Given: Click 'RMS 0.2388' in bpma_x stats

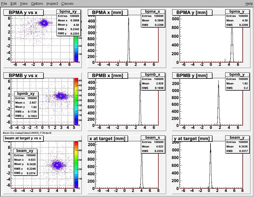Looking at the screenshot, I should pyautogui.click(x=153, y=25).
